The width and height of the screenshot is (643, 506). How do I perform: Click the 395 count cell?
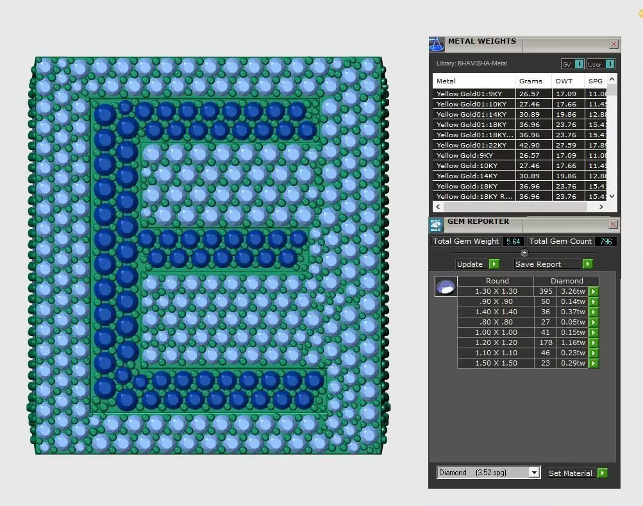click(546, 291)
